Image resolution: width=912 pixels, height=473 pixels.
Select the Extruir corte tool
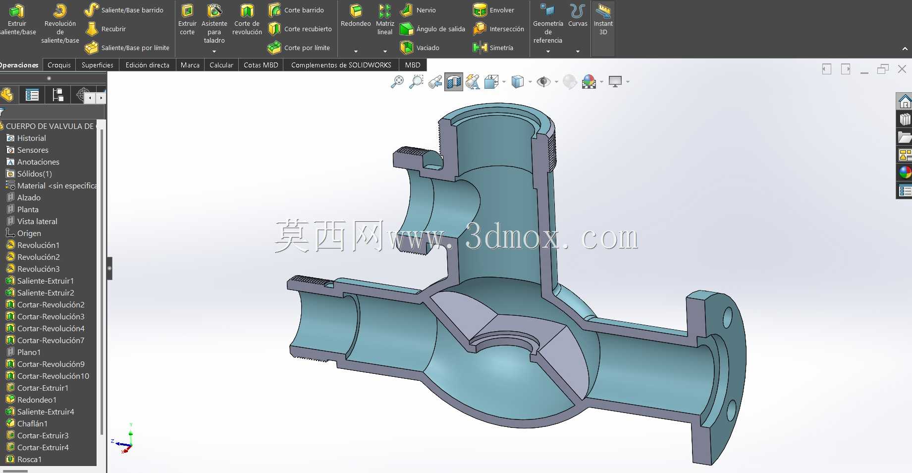(x=187, y=19)
